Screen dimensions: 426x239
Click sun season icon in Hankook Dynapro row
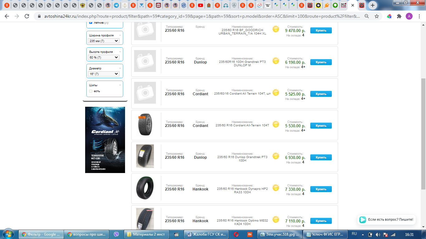click(276, 188)
